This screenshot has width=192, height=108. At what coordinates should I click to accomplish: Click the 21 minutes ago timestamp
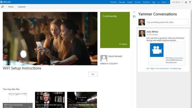click(175, 68)
